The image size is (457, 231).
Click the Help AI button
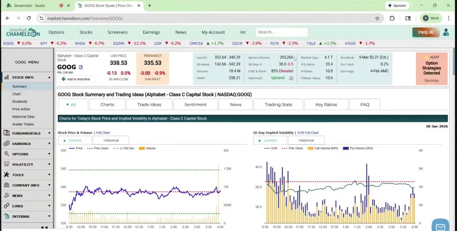pyautogui.click(x=426, y=32)
